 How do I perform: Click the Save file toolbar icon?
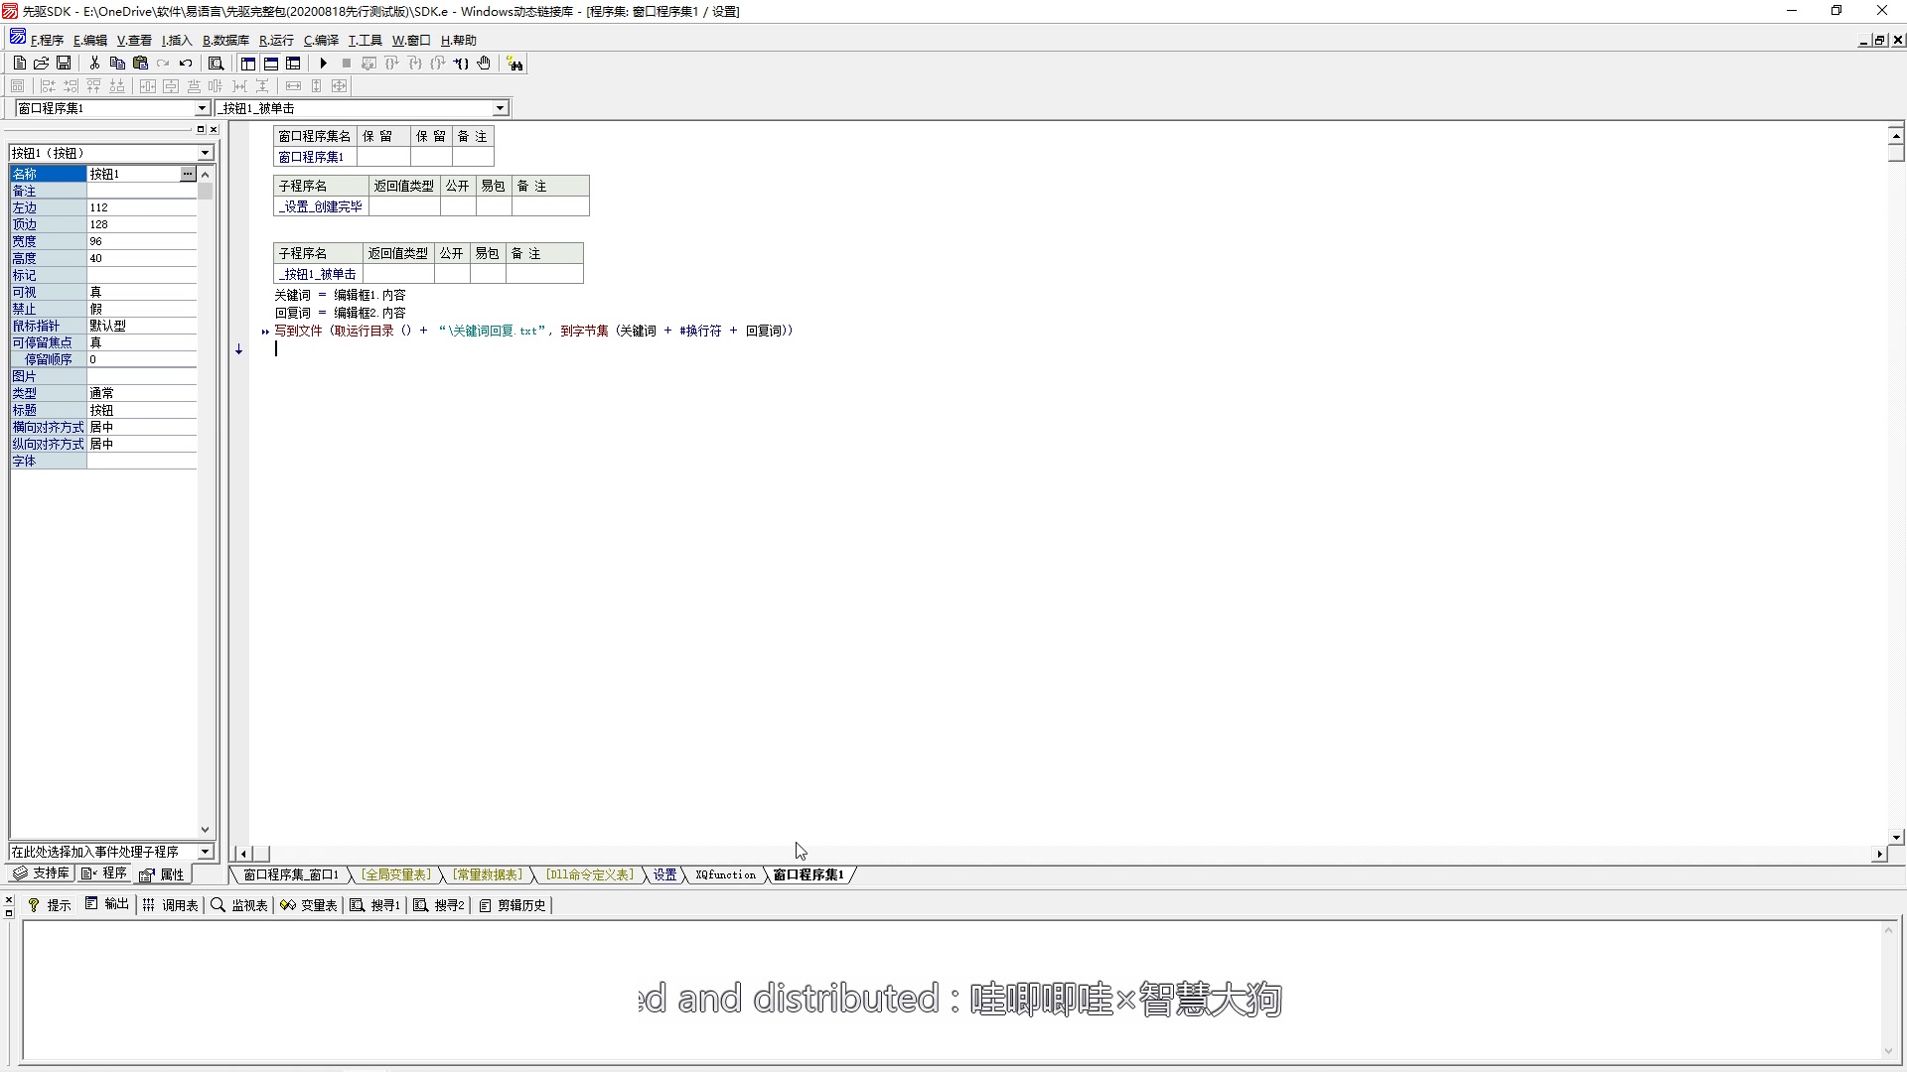point(64,64)
